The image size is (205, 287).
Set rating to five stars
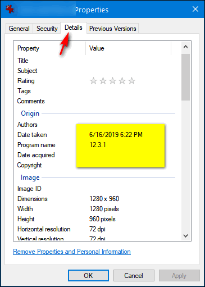132,81
